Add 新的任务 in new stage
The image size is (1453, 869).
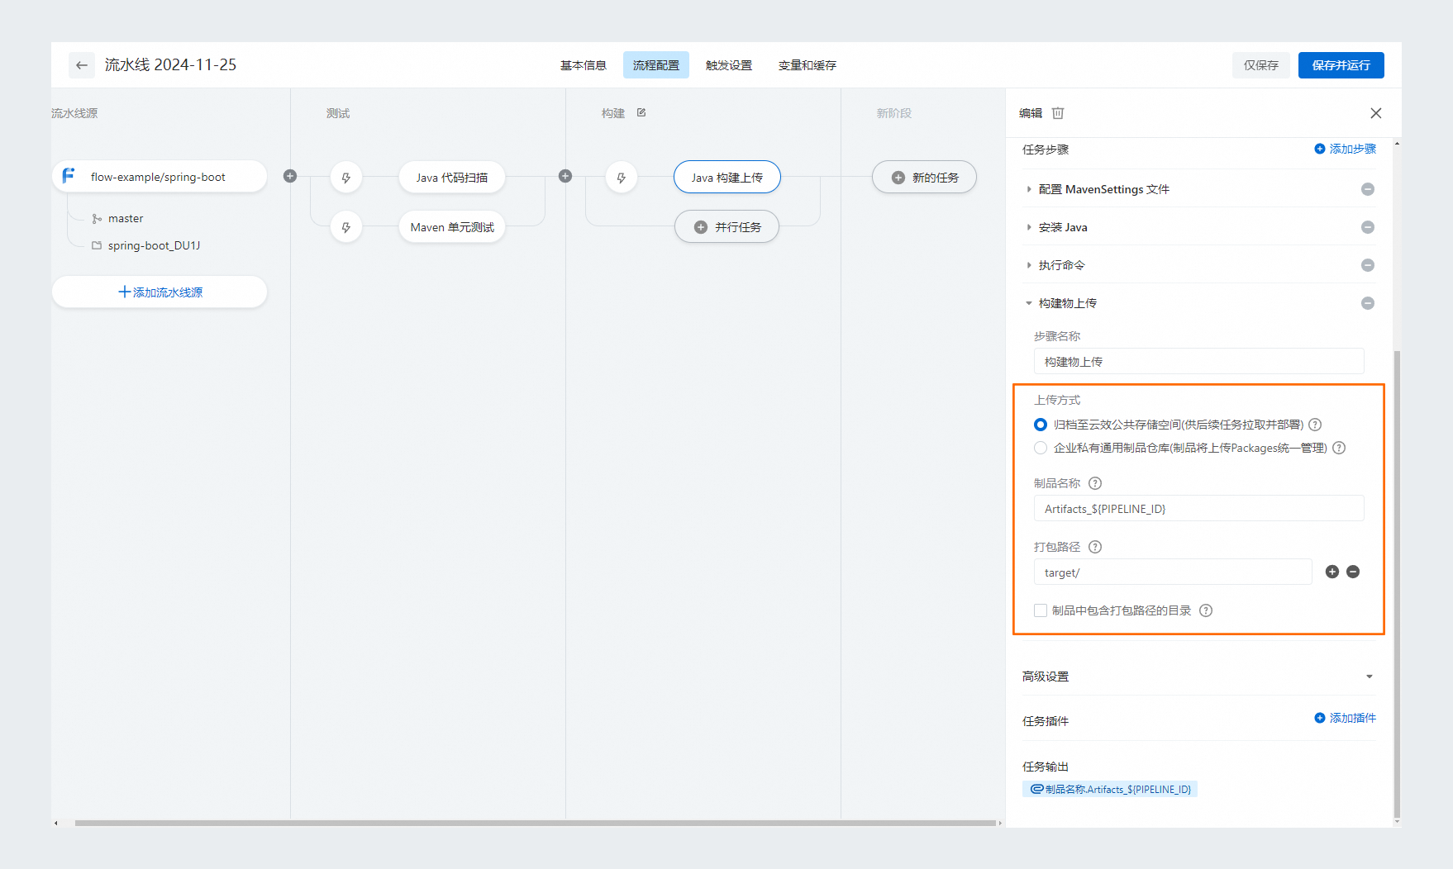point(925,178)
